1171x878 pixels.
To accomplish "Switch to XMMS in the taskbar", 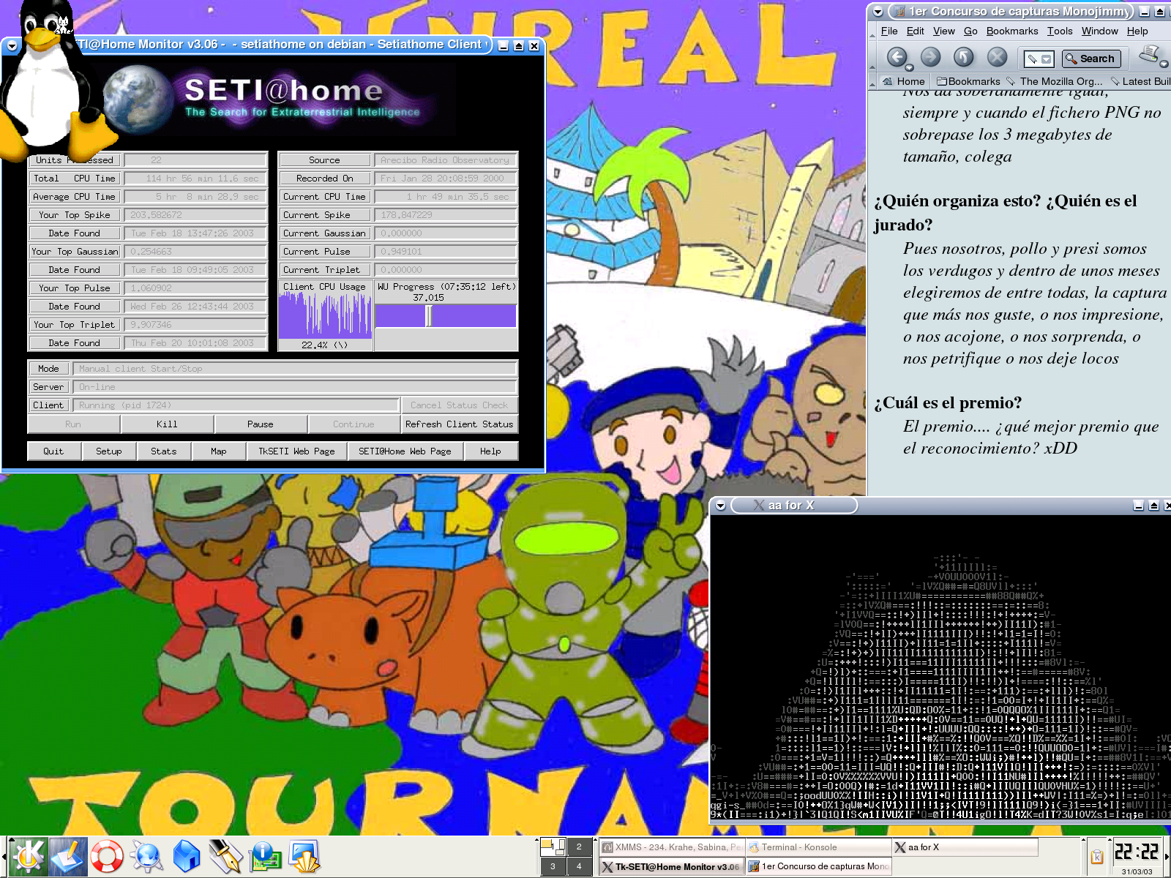I will tap(672, 847).
